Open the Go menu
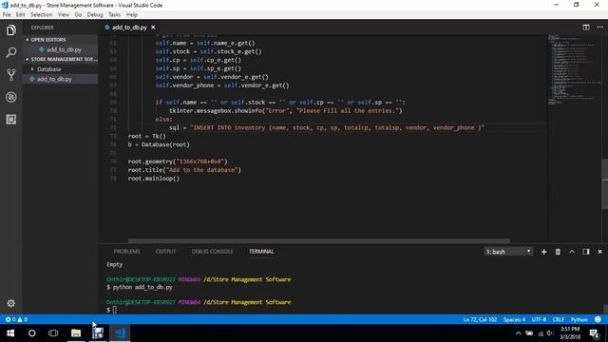 (x=78, y=15)
